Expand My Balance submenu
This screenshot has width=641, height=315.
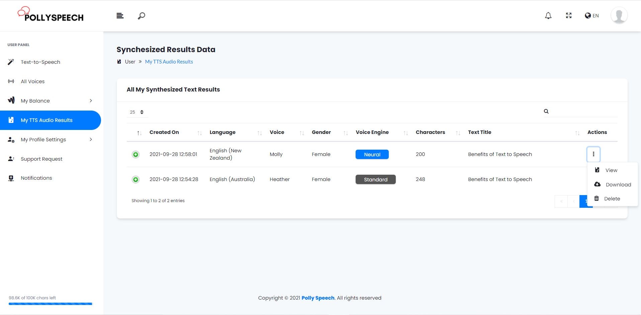point(50,101)
